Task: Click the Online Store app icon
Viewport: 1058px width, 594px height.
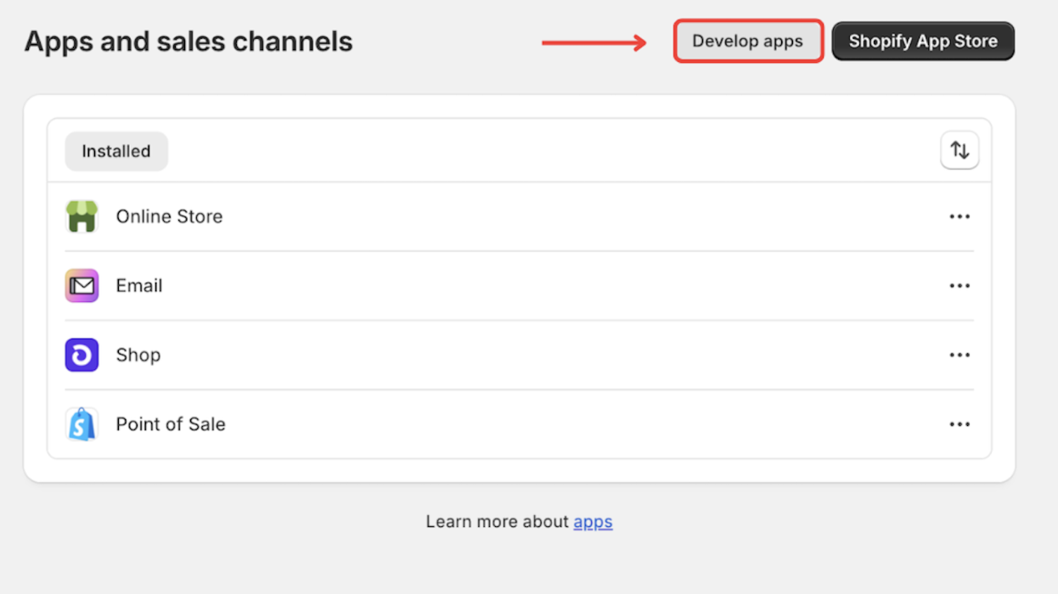Action: [82, 216]
